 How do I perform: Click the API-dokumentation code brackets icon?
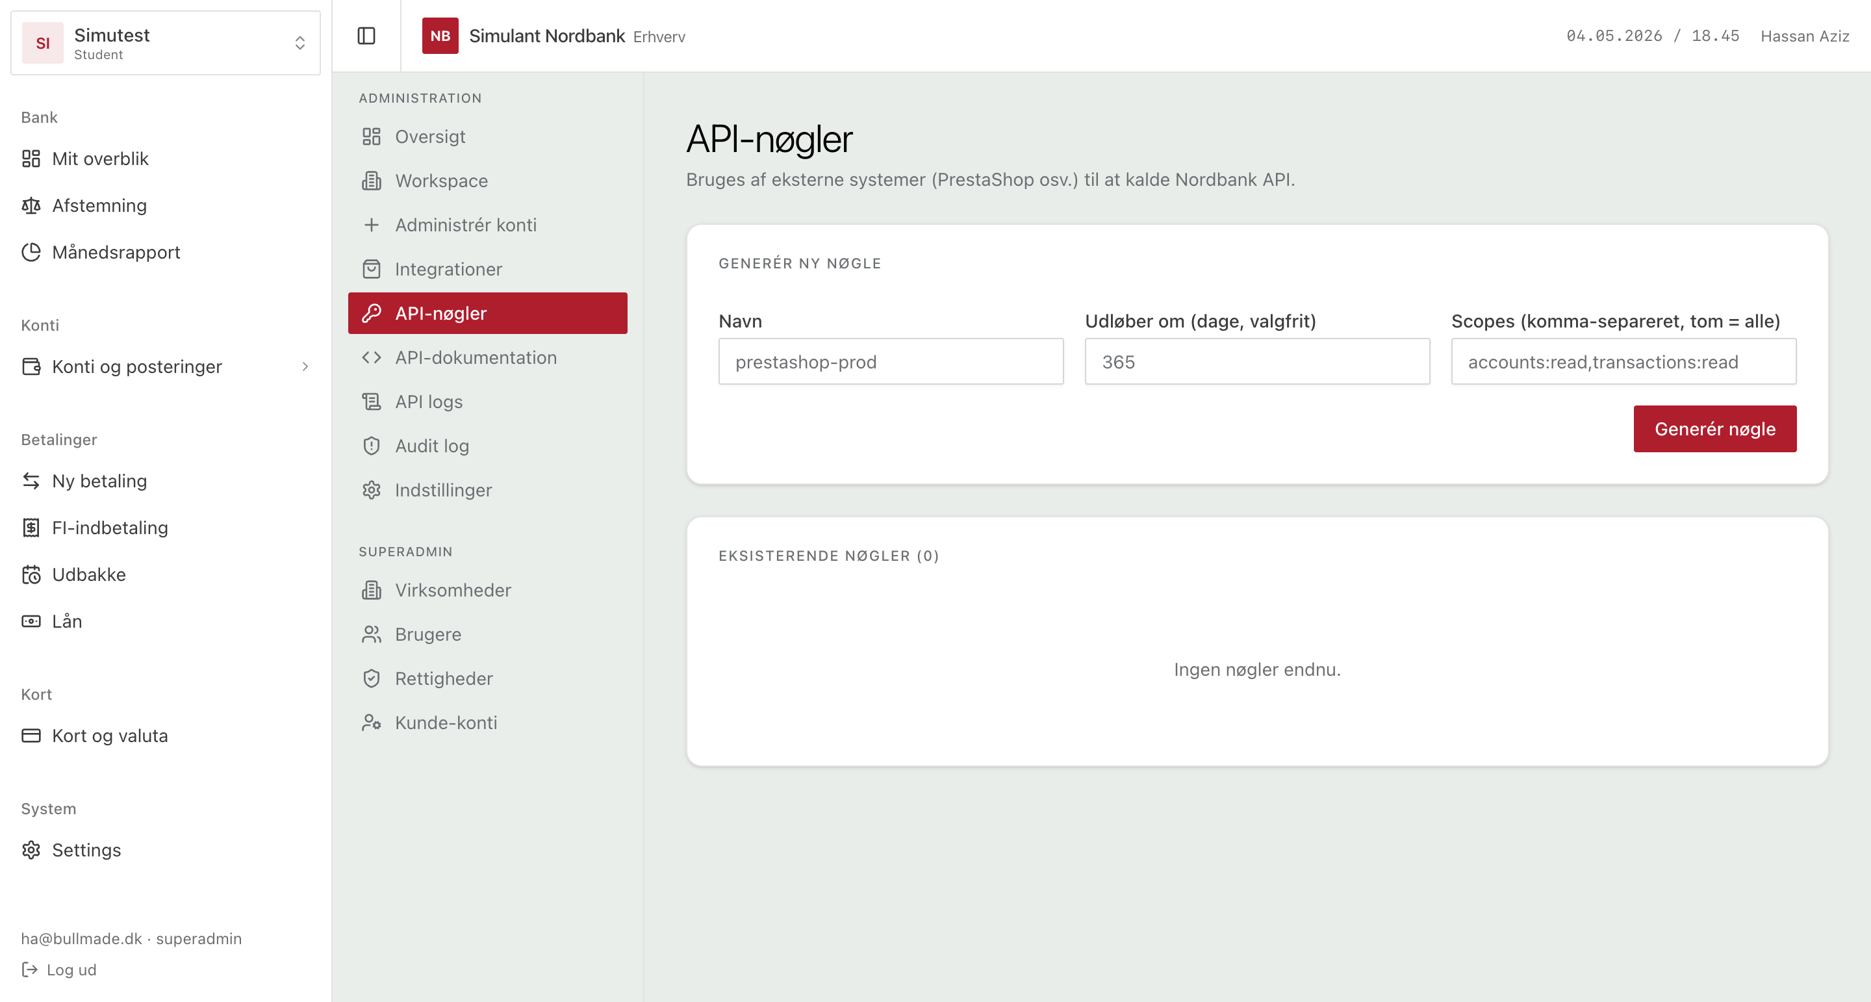click(x=371, y=357)
